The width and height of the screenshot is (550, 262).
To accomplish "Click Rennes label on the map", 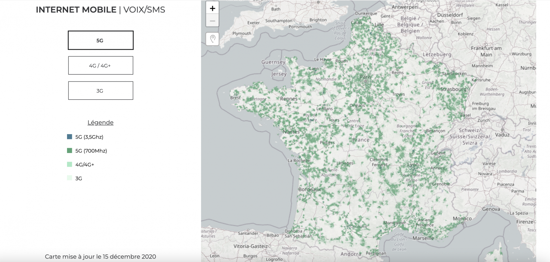I will point(289,99).
